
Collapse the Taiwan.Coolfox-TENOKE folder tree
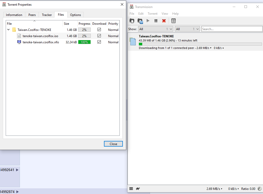point(9,30)
